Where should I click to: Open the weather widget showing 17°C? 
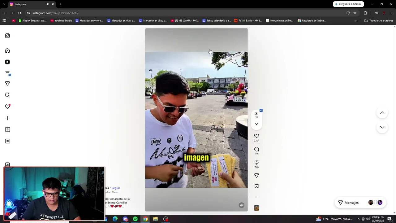pos(334,219)
